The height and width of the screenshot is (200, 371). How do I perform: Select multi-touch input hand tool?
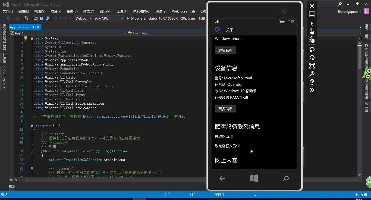coord(312,40)
